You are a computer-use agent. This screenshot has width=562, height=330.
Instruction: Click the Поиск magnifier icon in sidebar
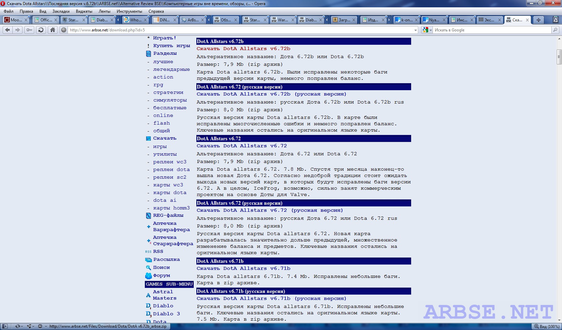pyautogui.click(x=149, y=268)
